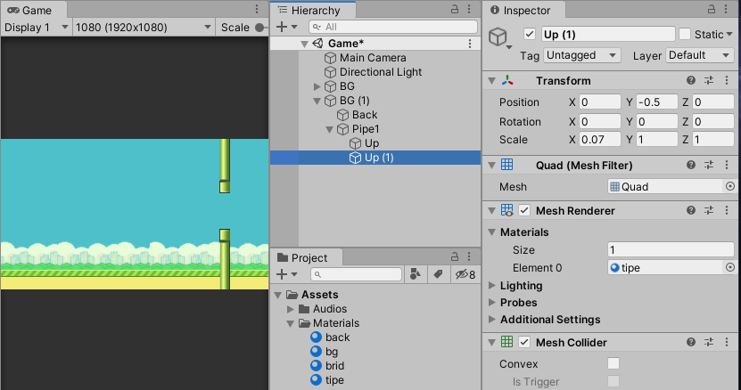Image resolution: width=741 pixels, height=390 pixels.
Task: Click the Scale X field
Action: pos(600,139)
